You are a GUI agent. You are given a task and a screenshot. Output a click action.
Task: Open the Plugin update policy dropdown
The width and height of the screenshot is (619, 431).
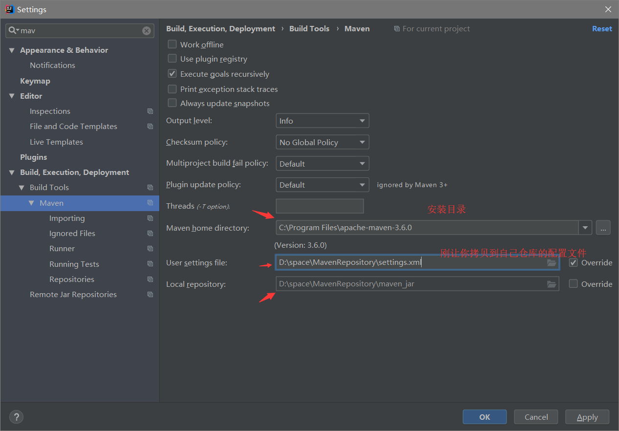[x=322, y=185]
